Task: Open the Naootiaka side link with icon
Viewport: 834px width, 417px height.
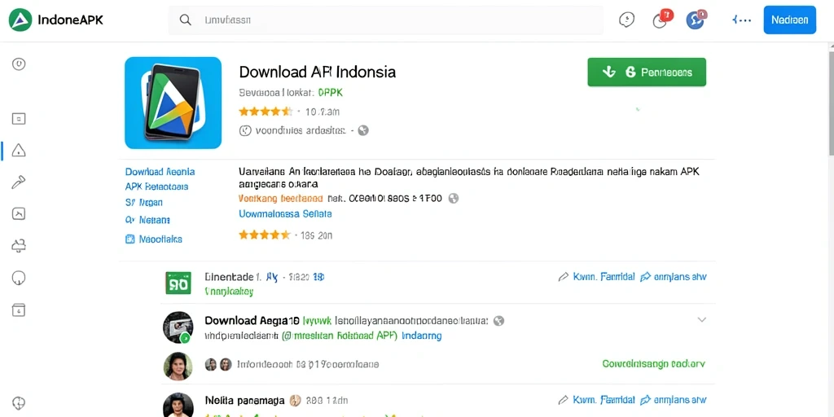Action: [154, 239]
